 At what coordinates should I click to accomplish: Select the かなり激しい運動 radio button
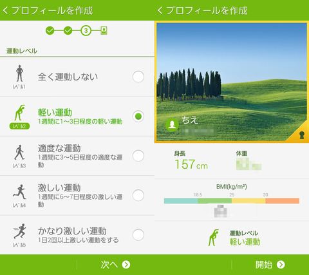(x=138, y=234)
